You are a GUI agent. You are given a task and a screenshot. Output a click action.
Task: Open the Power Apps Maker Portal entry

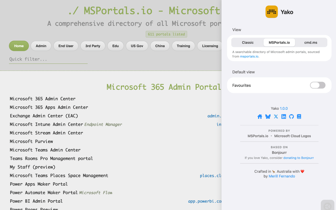[x=39, y=184]
